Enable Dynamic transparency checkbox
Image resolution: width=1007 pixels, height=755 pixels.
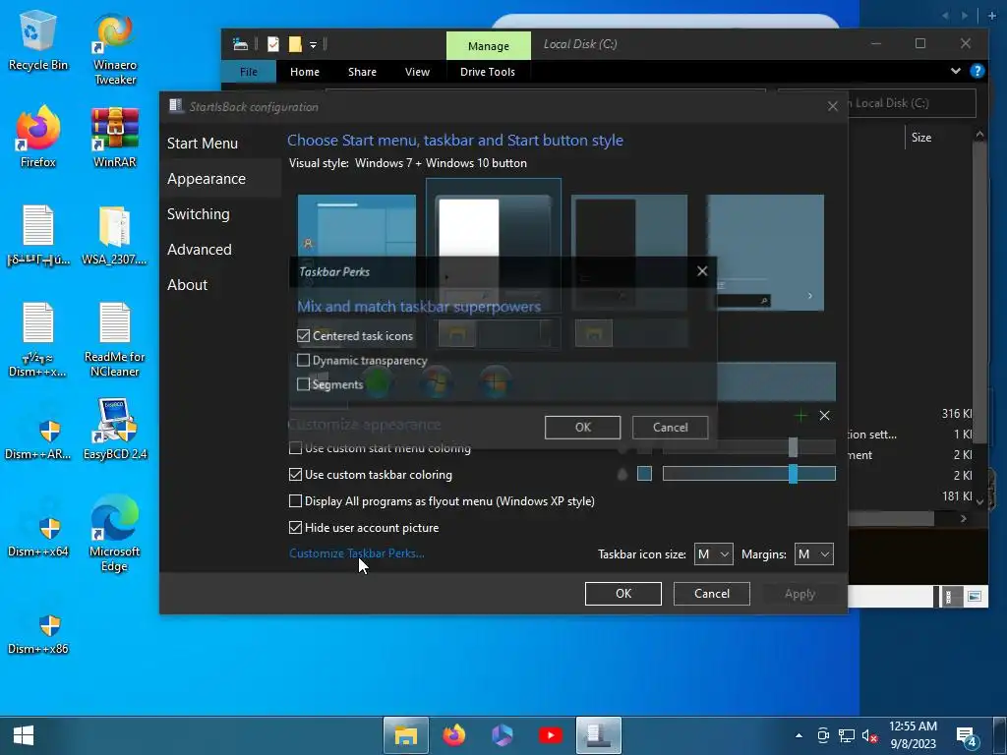304,360
